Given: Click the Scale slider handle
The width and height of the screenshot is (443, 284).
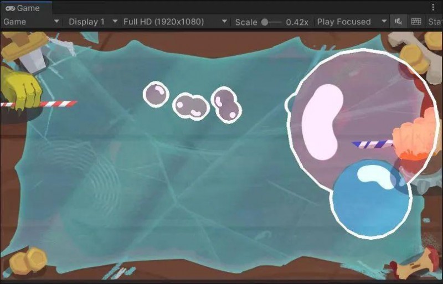Looking at the screenshot, I should pos(265,22).
